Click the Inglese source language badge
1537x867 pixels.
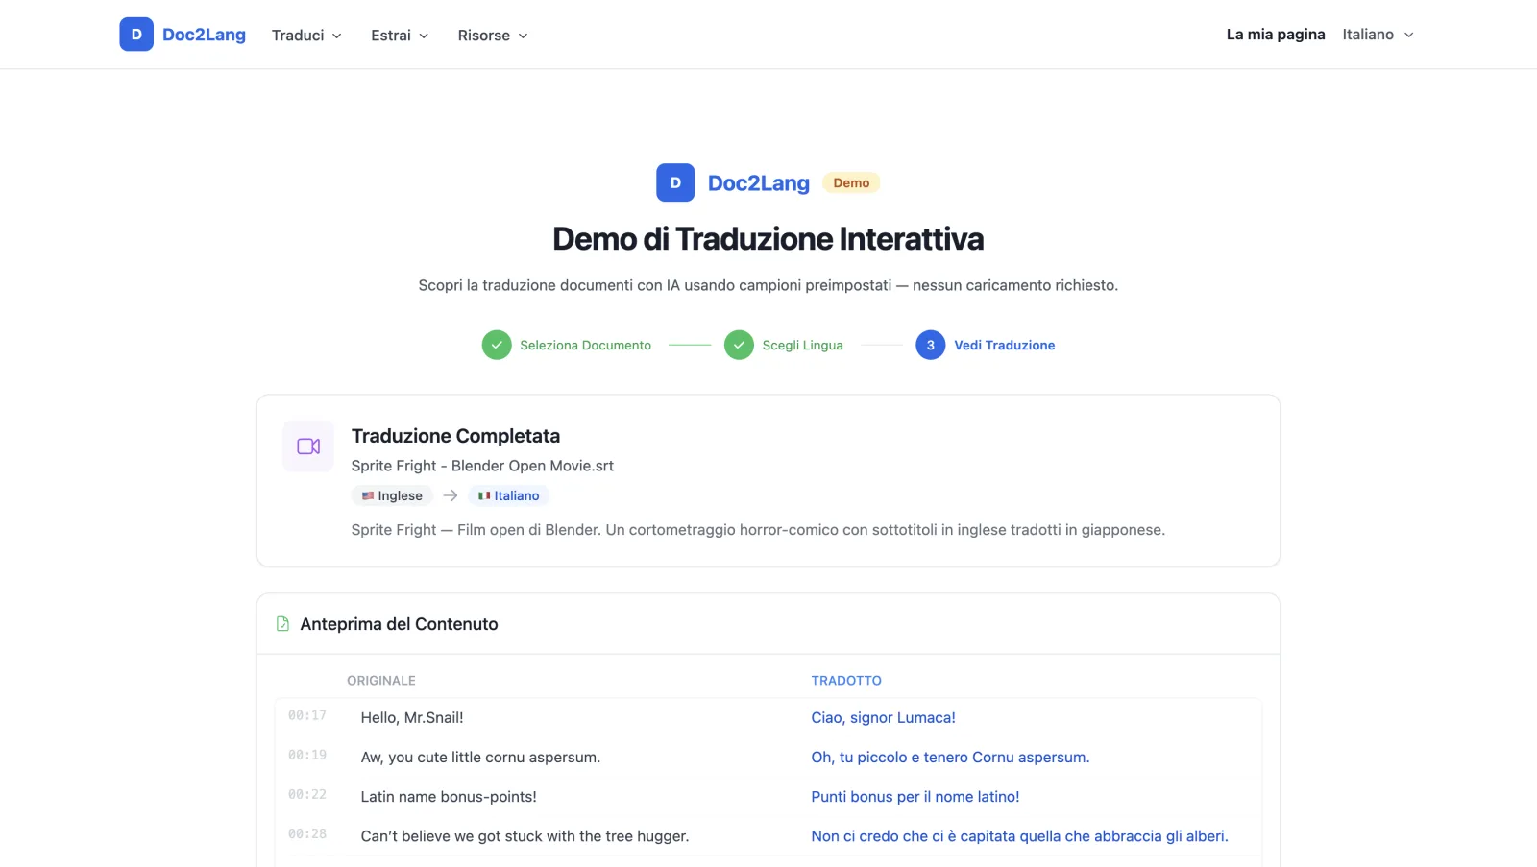coord(392,495)
